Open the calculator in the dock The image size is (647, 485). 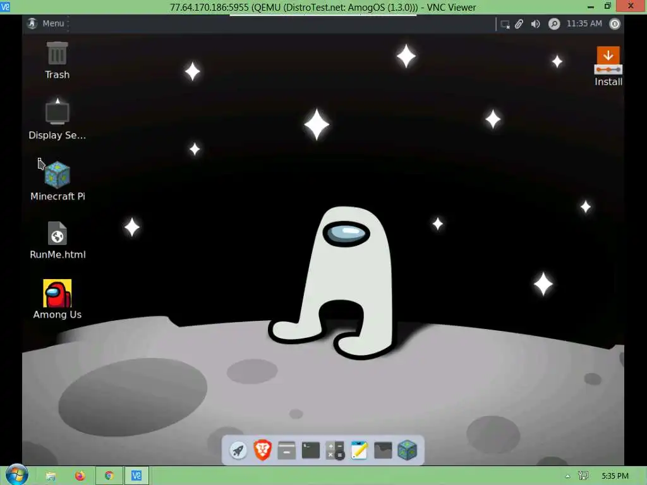pyautogui.click(x=335, y=450)
